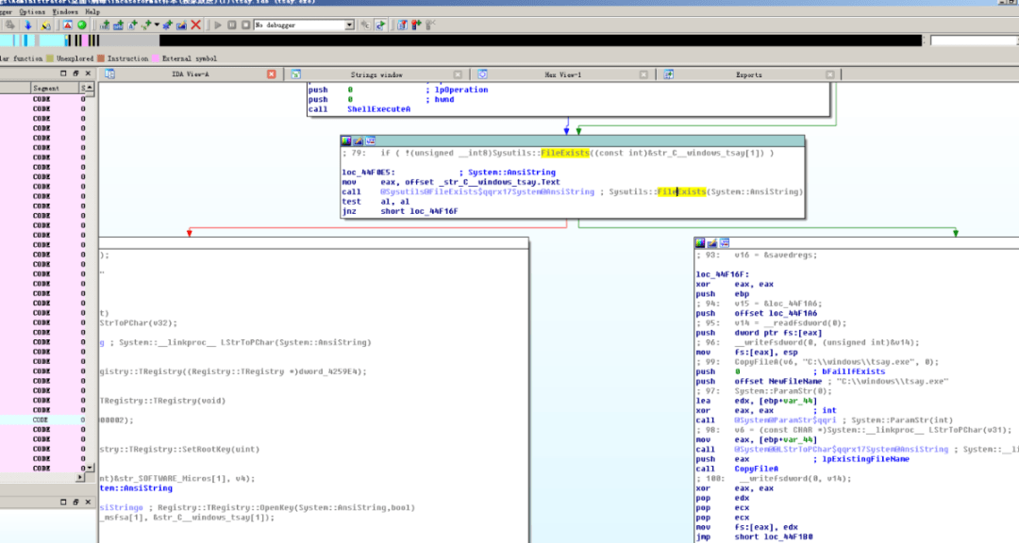This screenshot has height=543, width=1019.
Task: Open the Options menu
Action: (32, 11)
